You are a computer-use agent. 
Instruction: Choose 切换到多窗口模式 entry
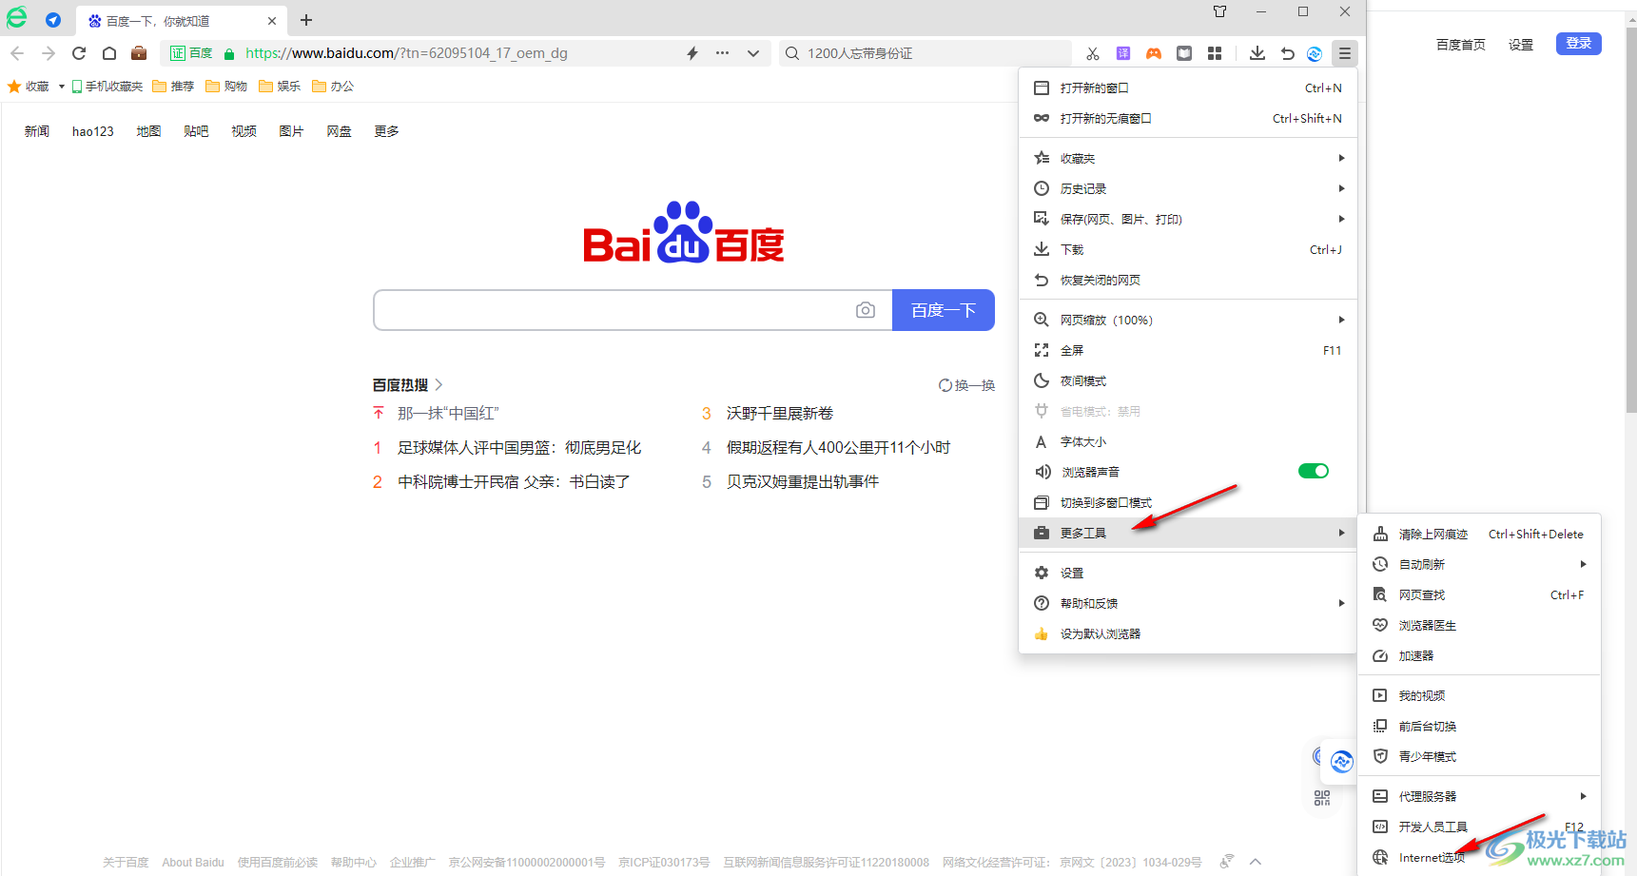pos(1188,502)
